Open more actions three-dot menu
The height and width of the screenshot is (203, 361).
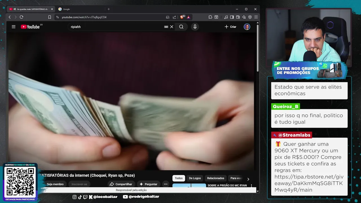coord(166,184)
